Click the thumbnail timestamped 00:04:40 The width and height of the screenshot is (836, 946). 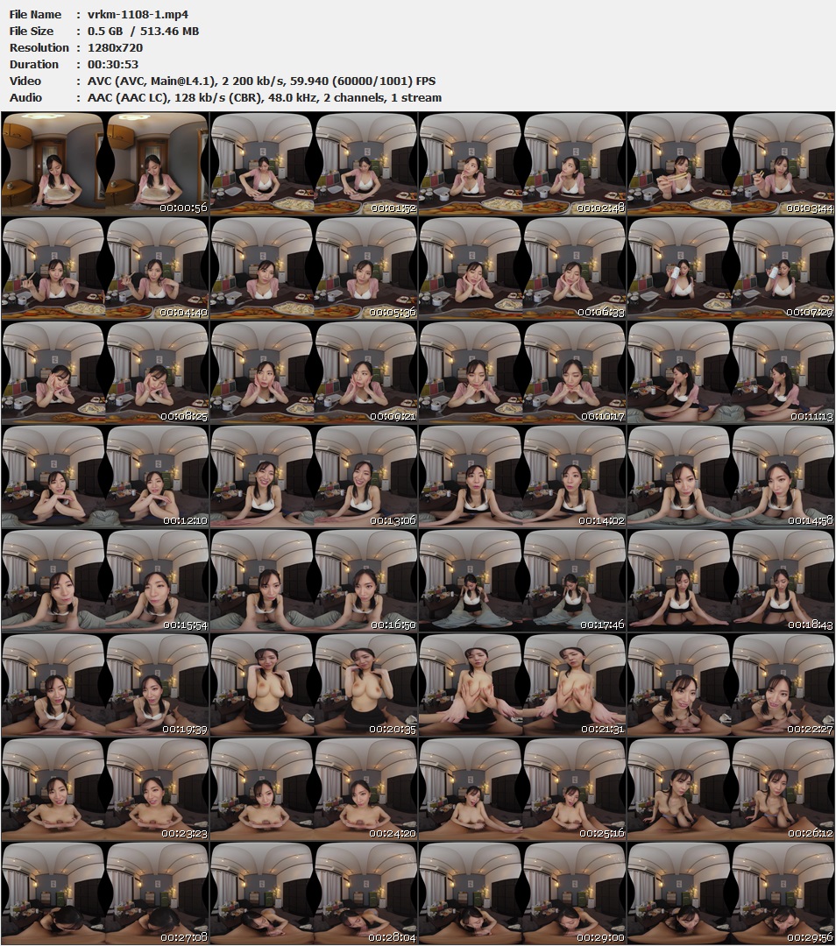tap(105, 267)
